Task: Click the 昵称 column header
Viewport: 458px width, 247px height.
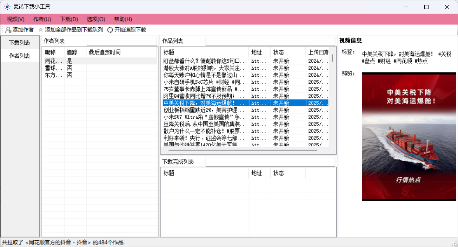Action: (53, 52)
